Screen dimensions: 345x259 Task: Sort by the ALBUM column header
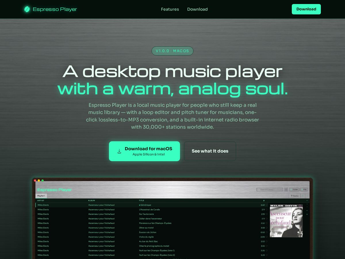pyautogui.click(x=91, y=201)
